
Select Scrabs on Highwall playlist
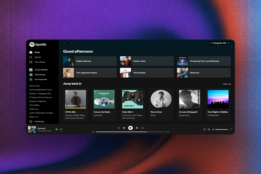38,101
